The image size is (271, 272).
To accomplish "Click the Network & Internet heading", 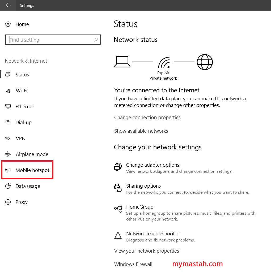I will point(26,61).
